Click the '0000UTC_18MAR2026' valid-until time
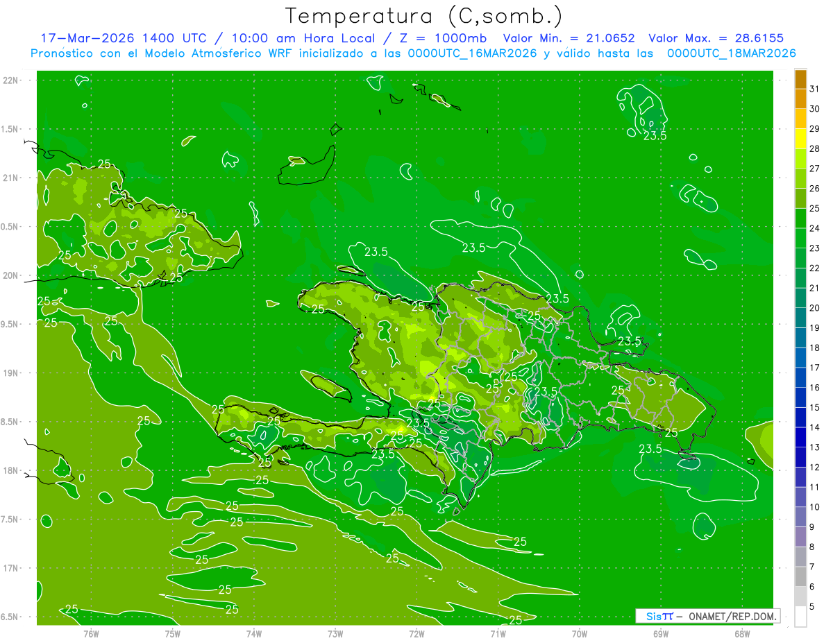 click(731, 53)
